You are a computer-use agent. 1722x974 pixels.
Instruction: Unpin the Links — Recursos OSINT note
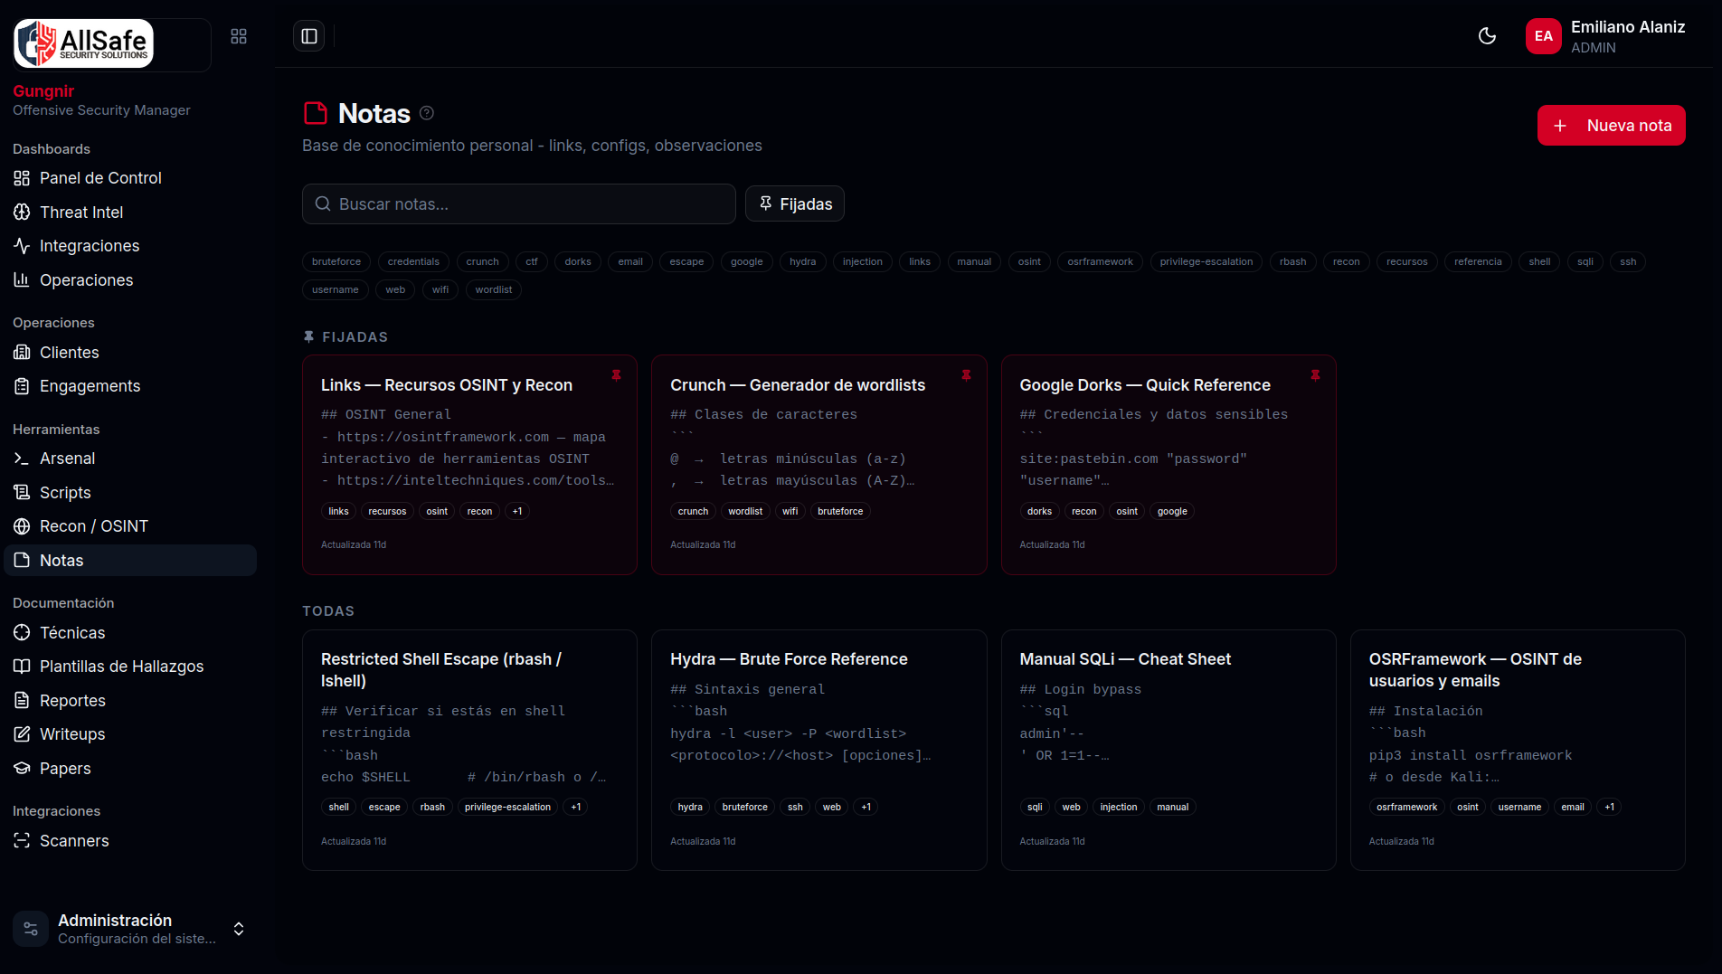tap(616, 375)
